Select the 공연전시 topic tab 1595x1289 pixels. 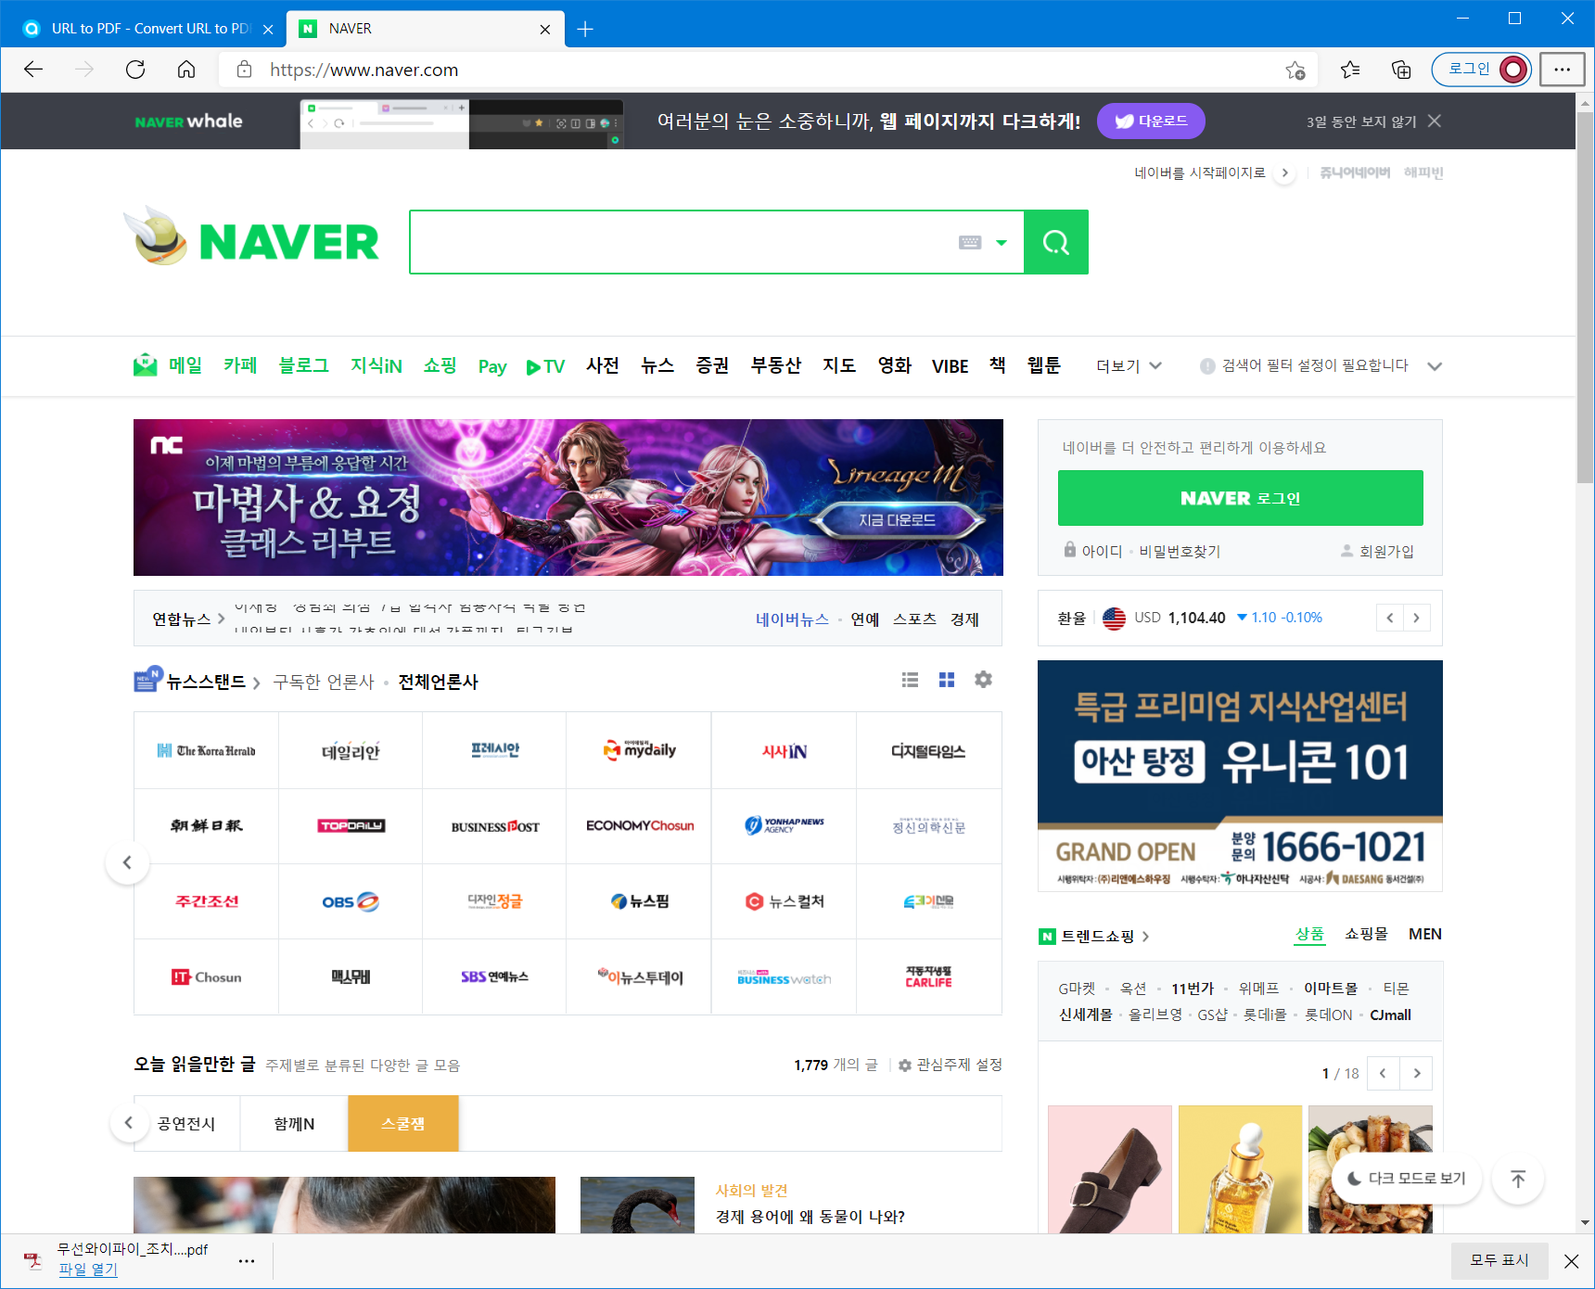pos(186,1123)
